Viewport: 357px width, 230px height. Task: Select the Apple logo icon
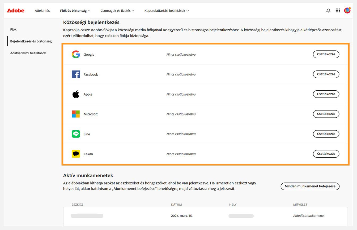coord(76,94)
